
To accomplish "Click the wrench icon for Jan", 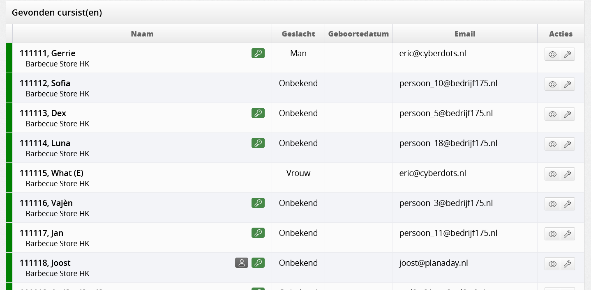I will coord(567,234).
